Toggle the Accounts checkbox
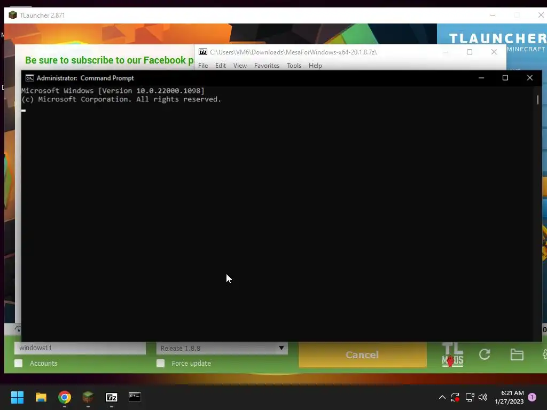 (19, 363)
